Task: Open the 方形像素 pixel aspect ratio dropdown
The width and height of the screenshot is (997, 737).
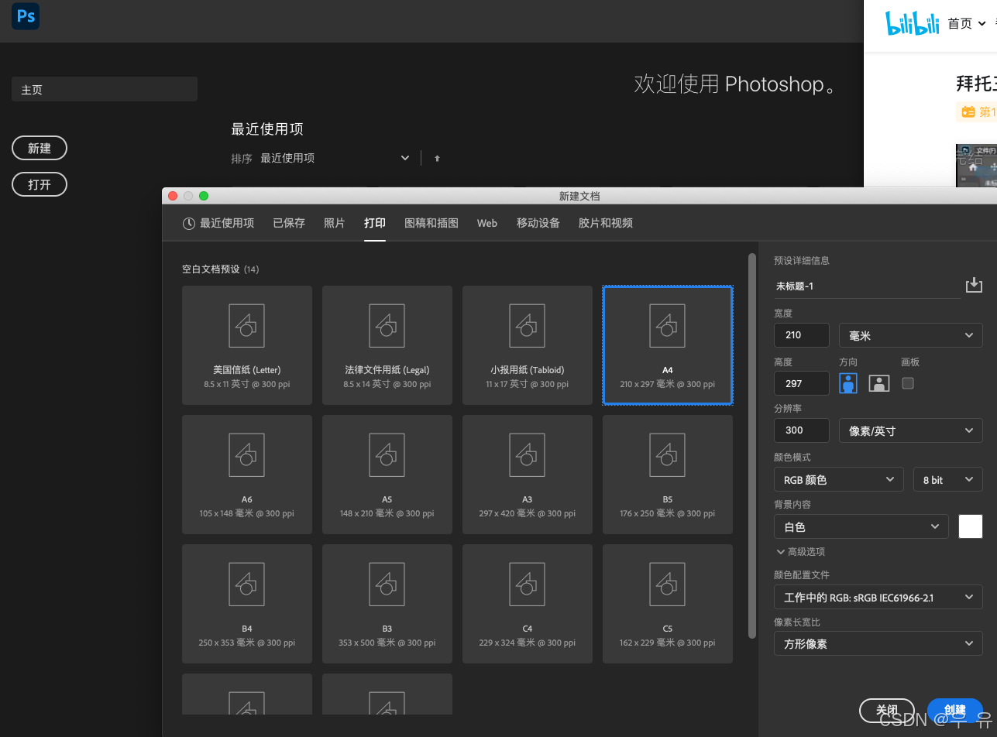Action: [x=878, y=643]
